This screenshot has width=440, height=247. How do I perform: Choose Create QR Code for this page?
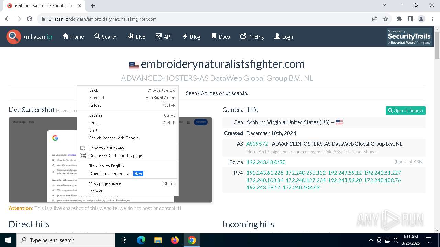coord(128,156)
